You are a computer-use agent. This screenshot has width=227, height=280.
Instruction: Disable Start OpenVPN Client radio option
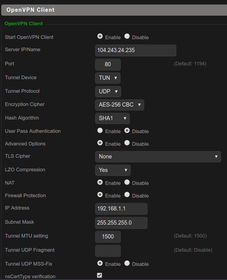[x=127, y=36]
